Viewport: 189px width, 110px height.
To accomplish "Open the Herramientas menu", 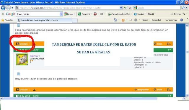I will point(172,20).
